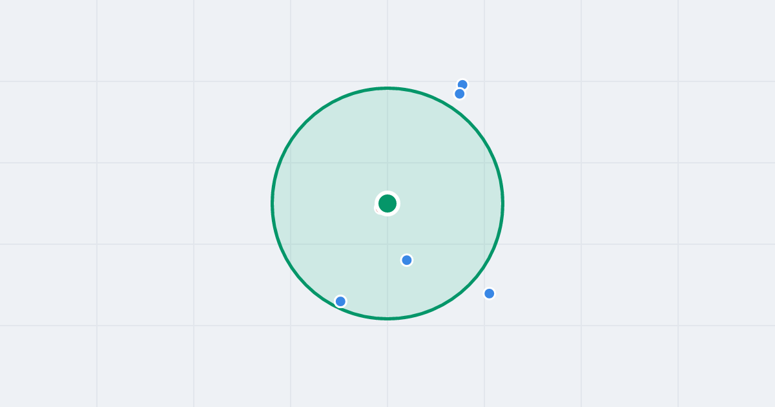Select the green center marker of the circle

pos(387,203)
